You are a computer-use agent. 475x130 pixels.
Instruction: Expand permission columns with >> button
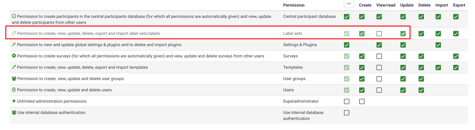click(x=349, y=4)
